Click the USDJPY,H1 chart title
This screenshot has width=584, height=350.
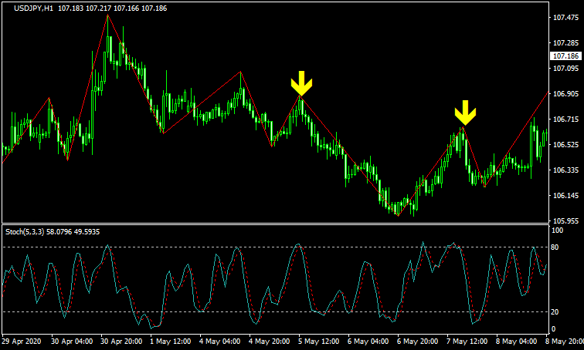pyautogui.click(x=33, y=8)
